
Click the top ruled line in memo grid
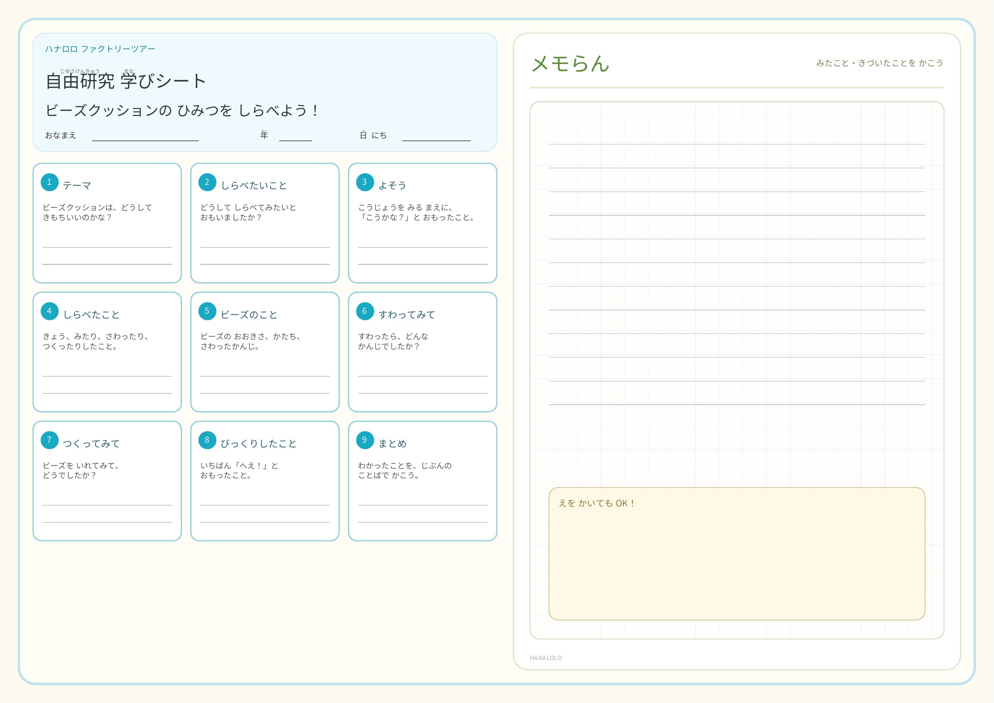pyautogui.click(x=736, y=144)
